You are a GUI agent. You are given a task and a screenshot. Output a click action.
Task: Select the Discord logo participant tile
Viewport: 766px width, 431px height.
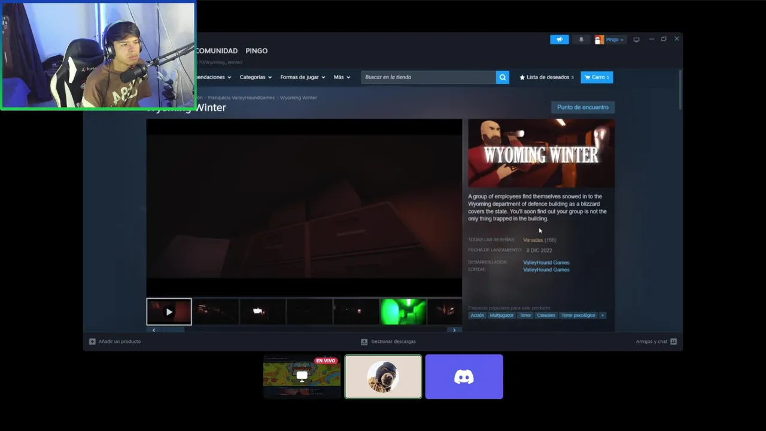(464, 377)
